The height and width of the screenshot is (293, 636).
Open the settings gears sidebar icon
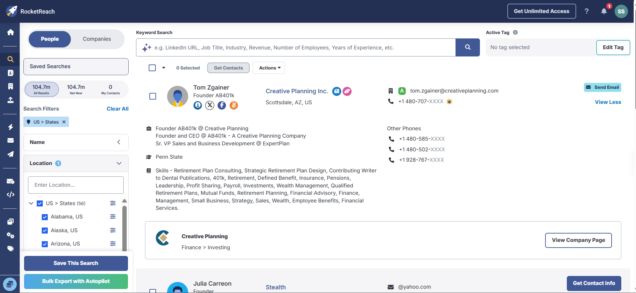10,235
